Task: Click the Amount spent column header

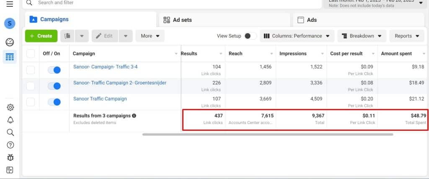Action: click(396, 54)
